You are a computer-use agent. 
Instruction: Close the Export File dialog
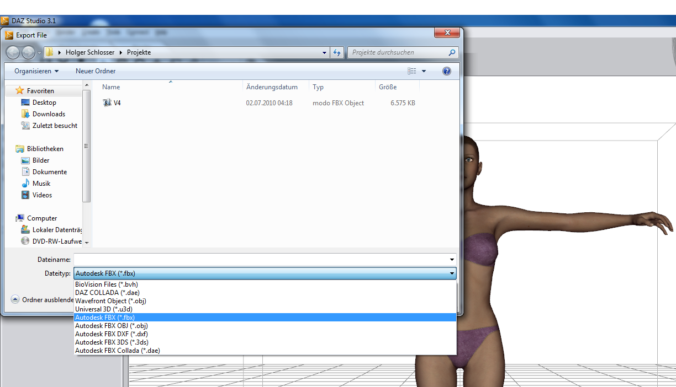click(447, 34)
